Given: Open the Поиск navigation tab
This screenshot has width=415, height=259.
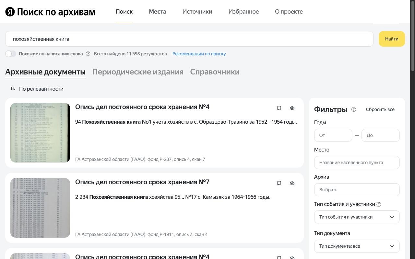Looking at the screenshot, I should point(124,12).
